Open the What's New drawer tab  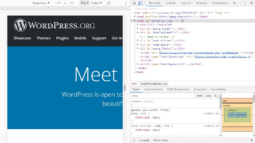pyautogui.click(x=161, y=140)
